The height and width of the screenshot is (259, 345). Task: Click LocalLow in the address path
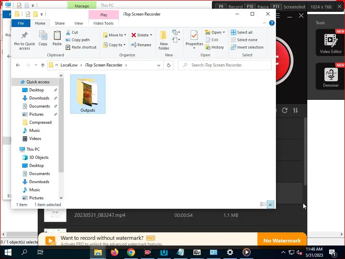click(69, 65)
